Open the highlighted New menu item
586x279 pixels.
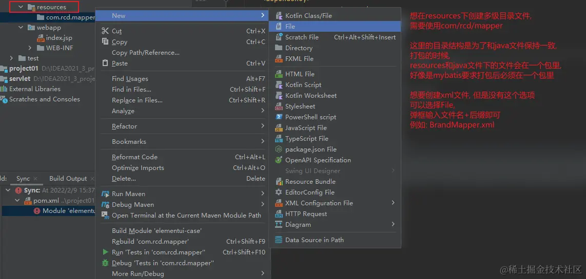pos(183,16)
